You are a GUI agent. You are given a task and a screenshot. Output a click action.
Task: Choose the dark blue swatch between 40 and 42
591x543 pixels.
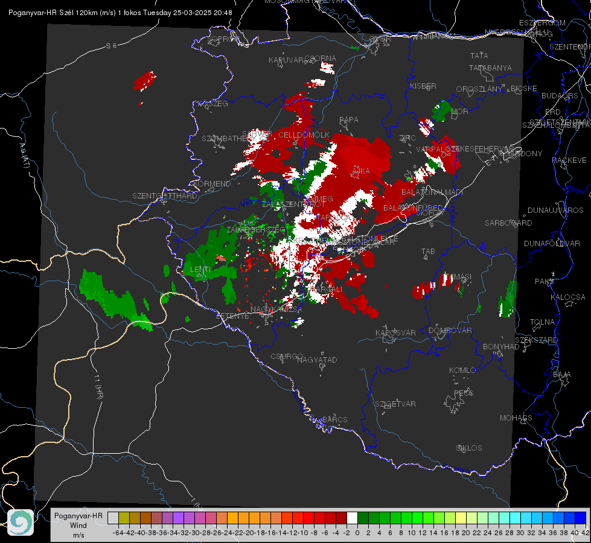[581, 518]
